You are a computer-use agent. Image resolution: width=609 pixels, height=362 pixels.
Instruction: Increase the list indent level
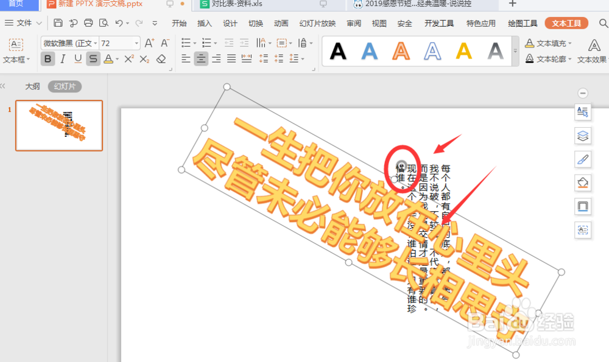coord(244,43)
